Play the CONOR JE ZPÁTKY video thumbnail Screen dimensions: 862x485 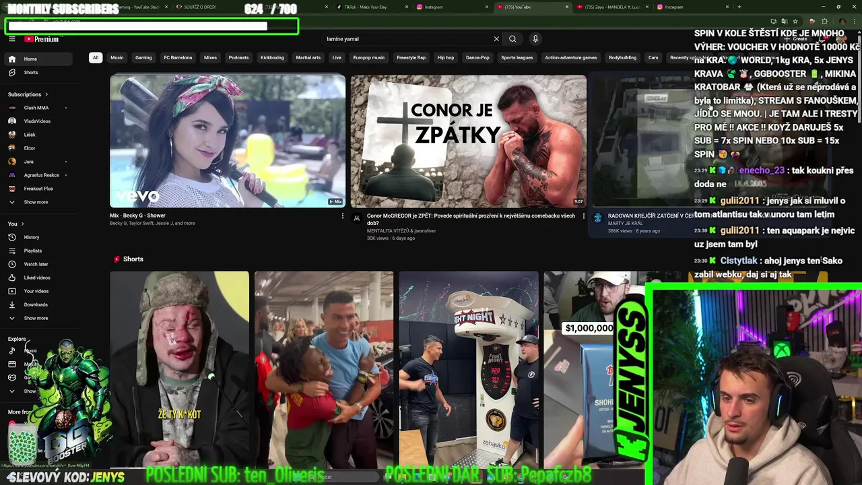click(x=469, y=141)
